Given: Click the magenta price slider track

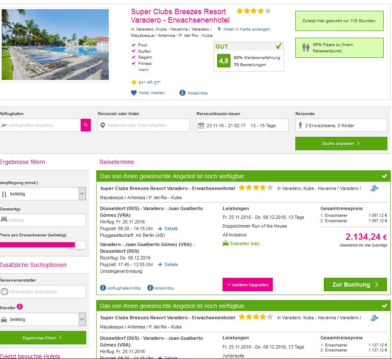Looking at the screenshot, I should point(38,245).
